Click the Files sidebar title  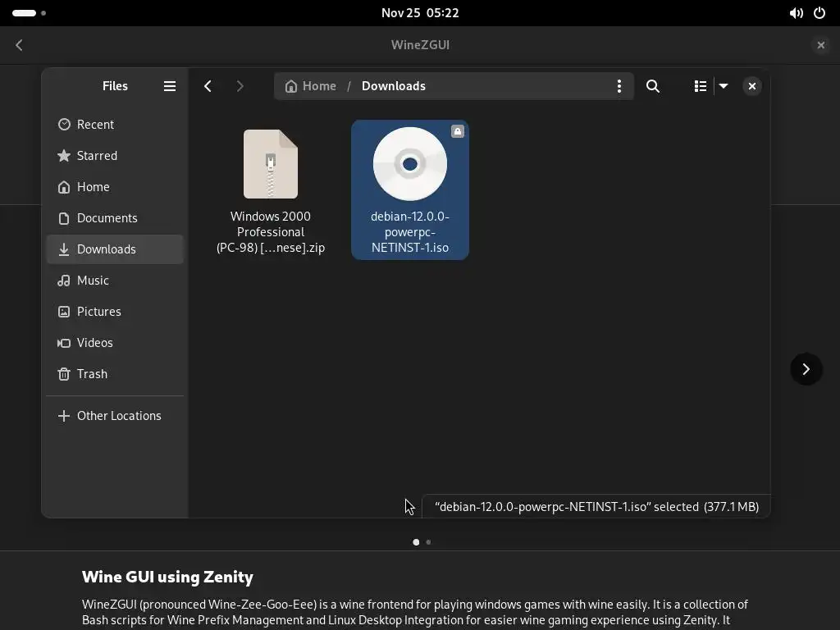tap(115, 86)
